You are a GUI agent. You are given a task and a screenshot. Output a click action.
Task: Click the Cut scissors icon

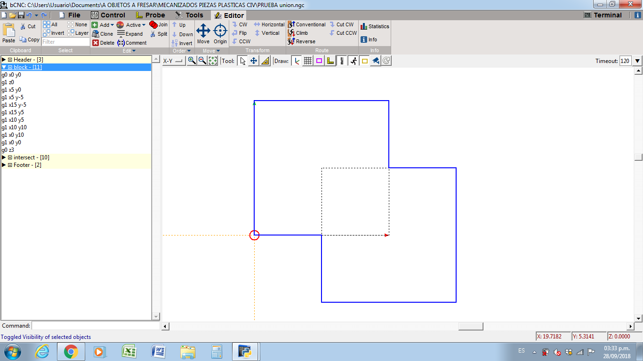click(23, 26)
